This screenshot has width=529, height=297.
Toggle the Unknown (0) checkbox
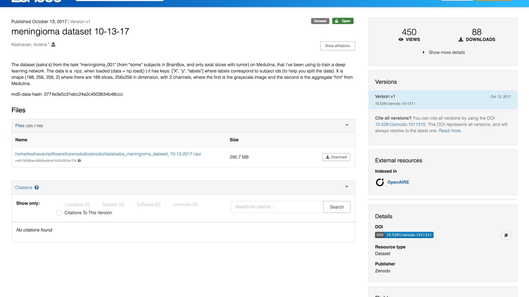[167, 205]
